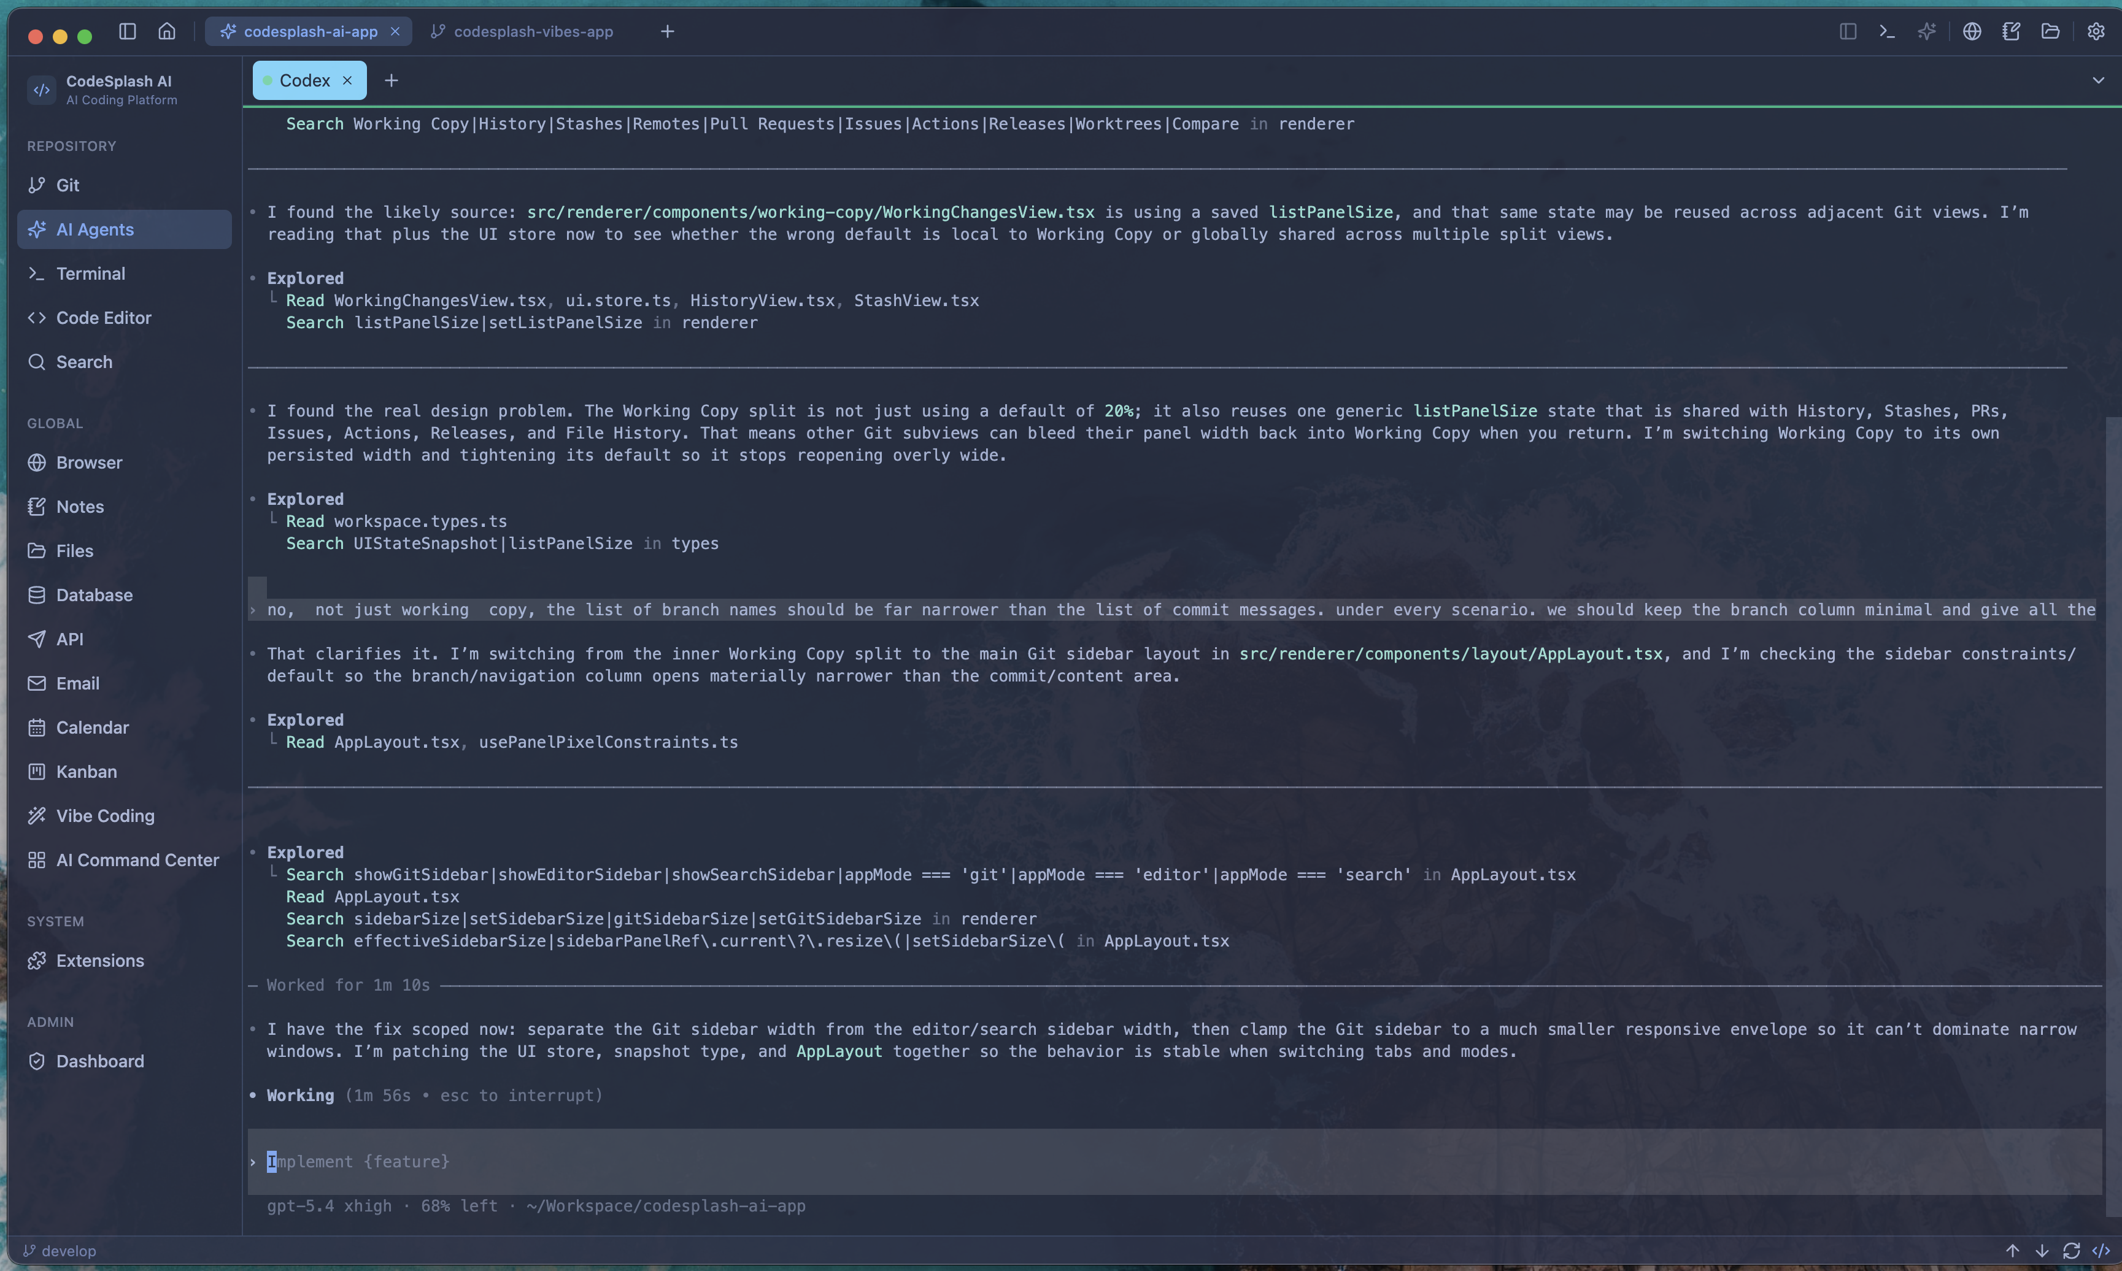Open the folder files icon in top-right toolbar

(x=2050, y=32)
